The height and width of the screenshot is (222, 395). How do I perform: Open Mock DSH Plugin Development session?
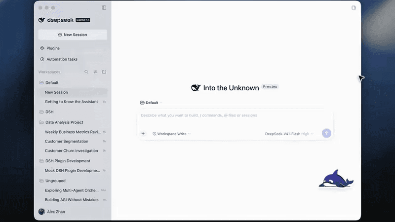click(73, 170)
